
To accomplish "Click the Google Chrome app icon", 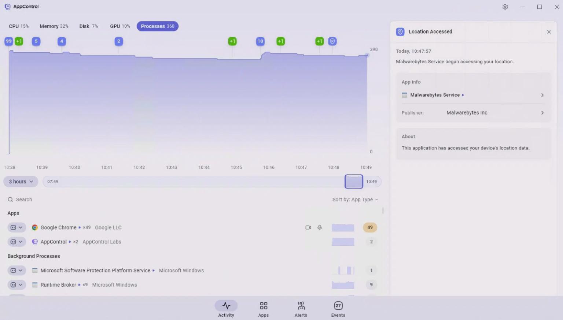I will (x=35, y=227).
